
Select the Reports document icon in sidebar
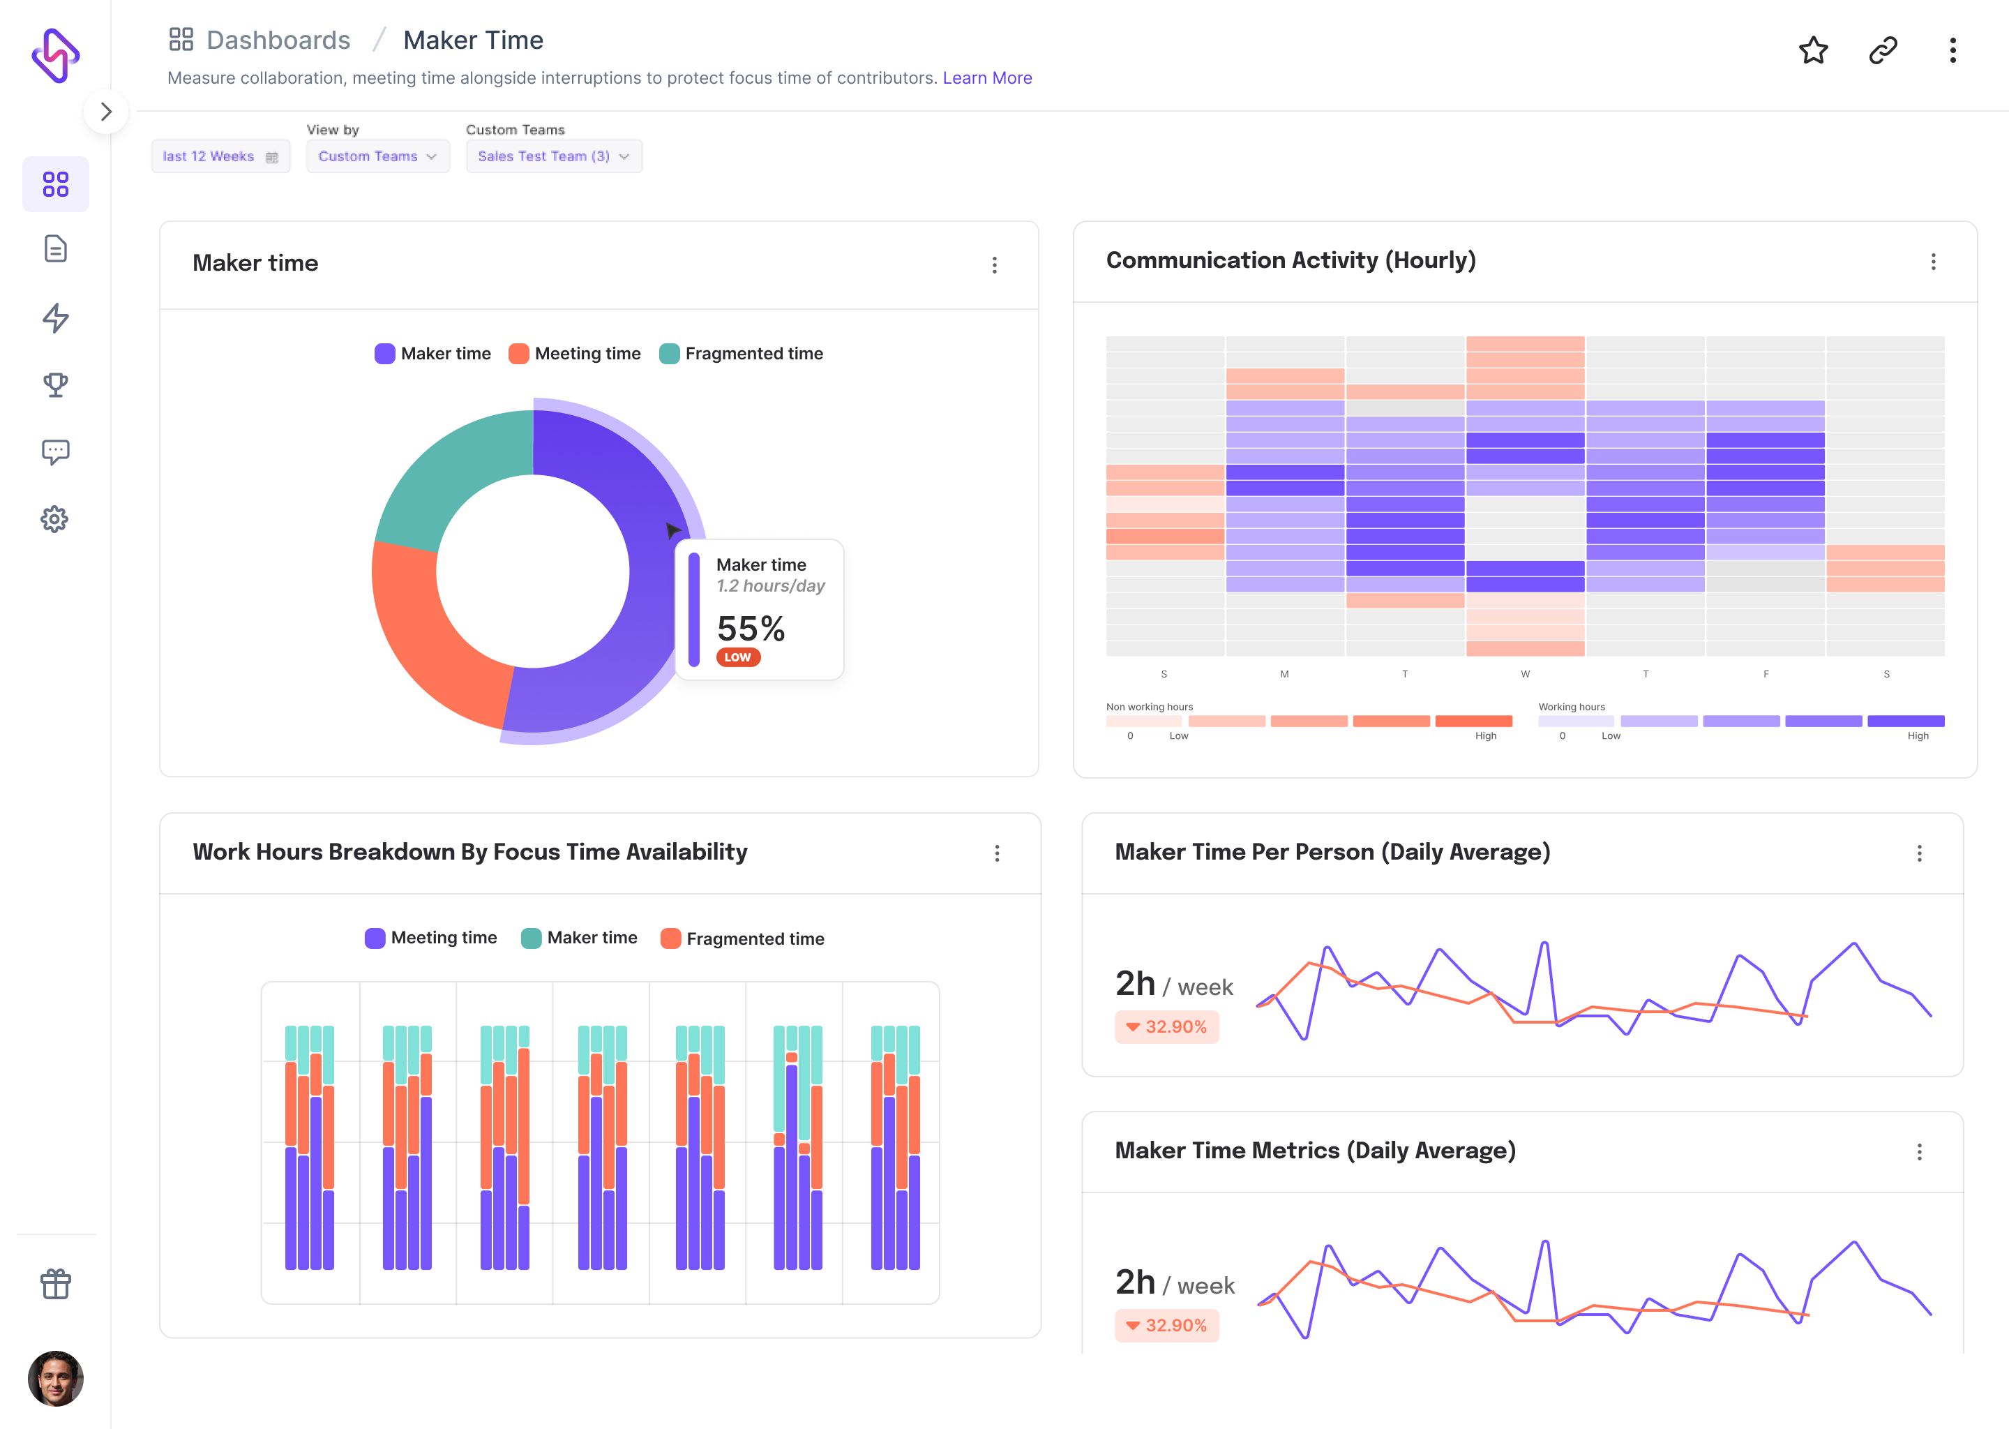(x=55, y=249)
